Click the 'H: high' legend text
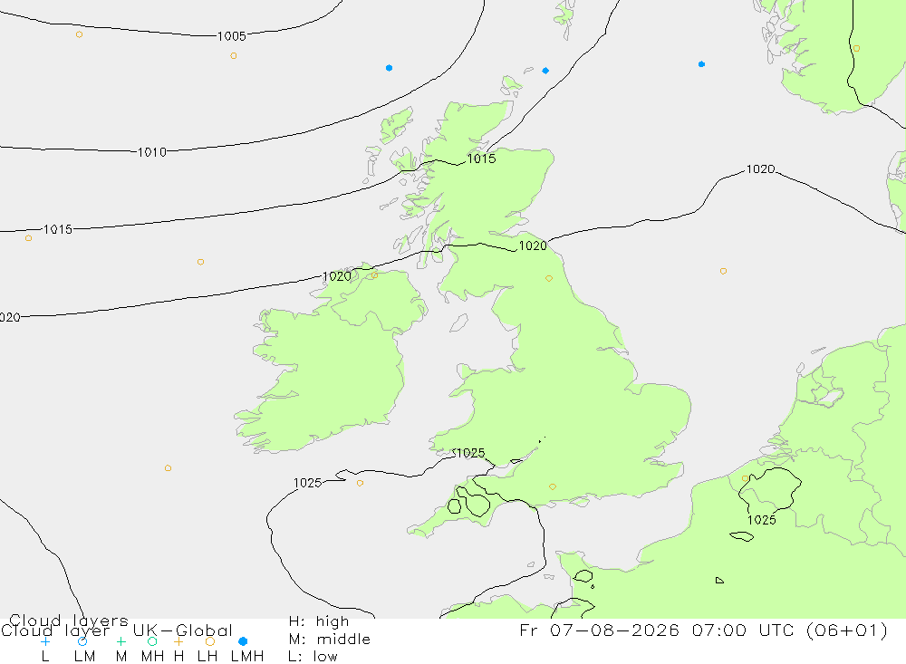 [319, 621]
